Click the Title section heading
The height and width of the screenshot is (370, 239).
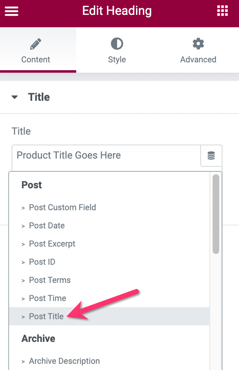pyautogui.click(x=39, y=97)
